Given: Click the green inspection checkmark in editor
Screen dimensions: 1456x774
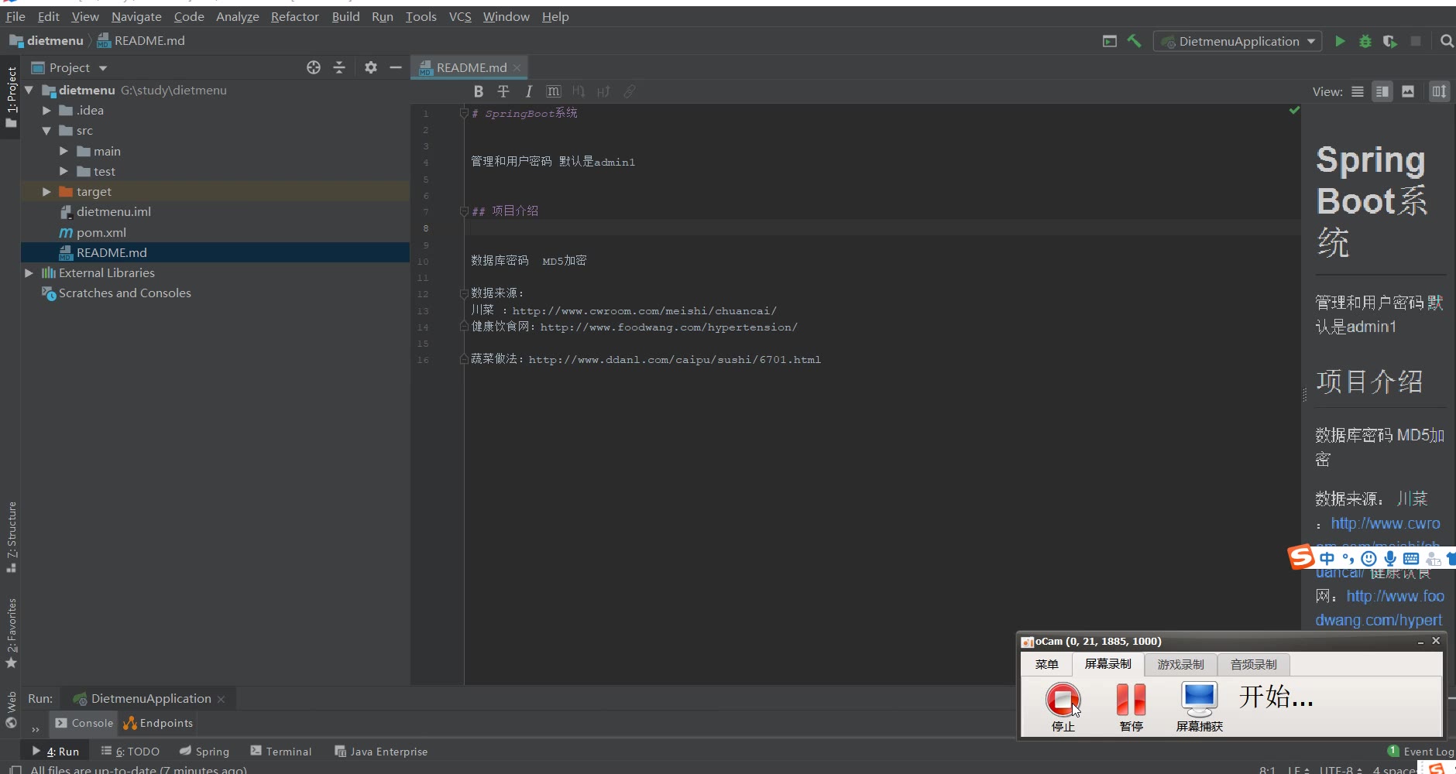Looking at the screenshot, I should [1294, 111].
